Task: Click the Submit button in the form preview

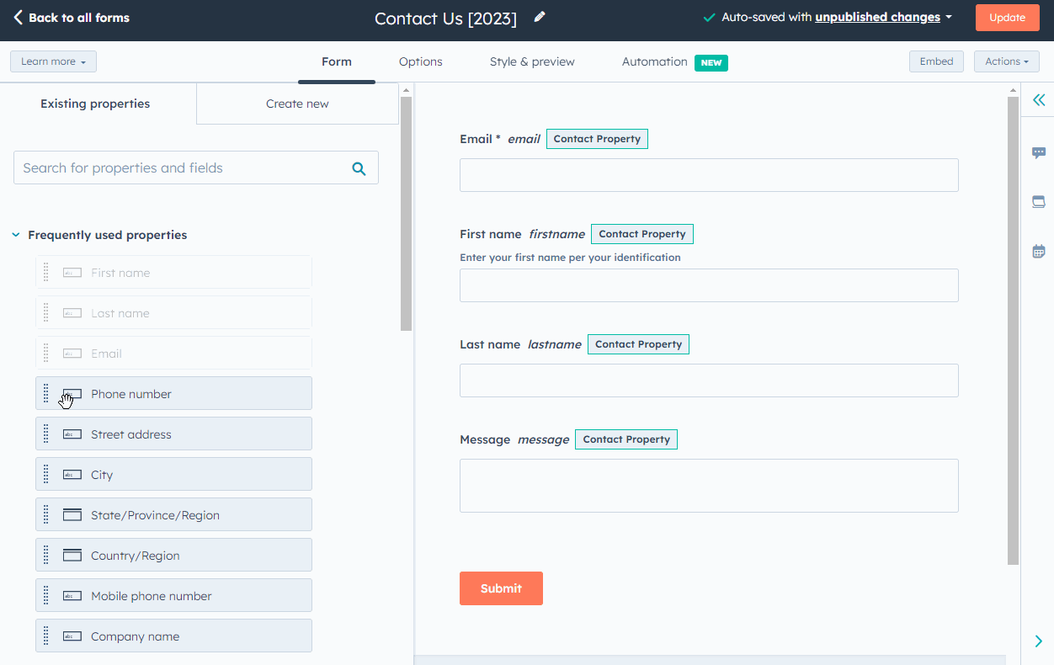Action: tap(501, 588)
